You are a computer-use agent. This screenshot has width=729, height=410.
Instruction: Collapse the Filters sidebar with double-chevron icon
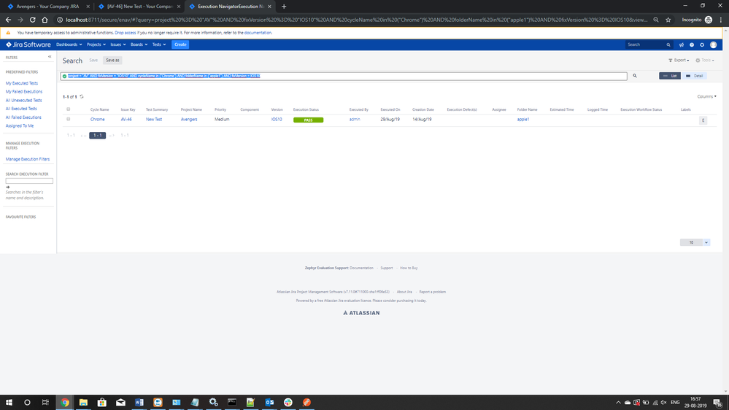coord(50,57)
